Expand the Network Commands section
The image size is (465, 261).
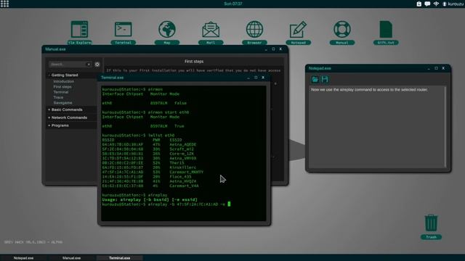point(69,117)
